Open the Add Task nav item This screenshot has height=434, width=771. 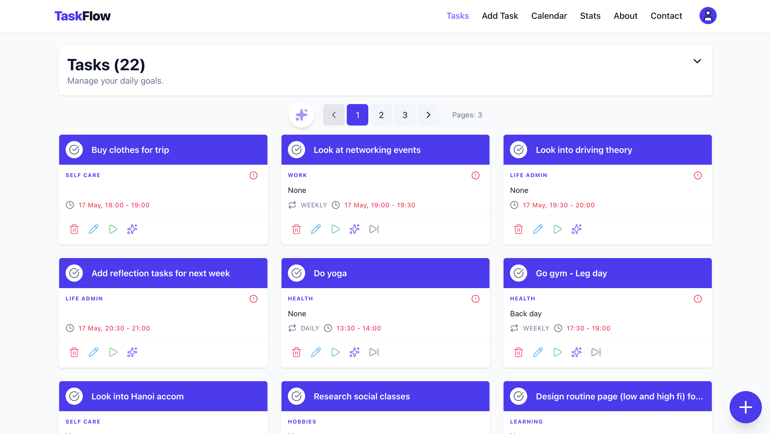pos(500,16)
